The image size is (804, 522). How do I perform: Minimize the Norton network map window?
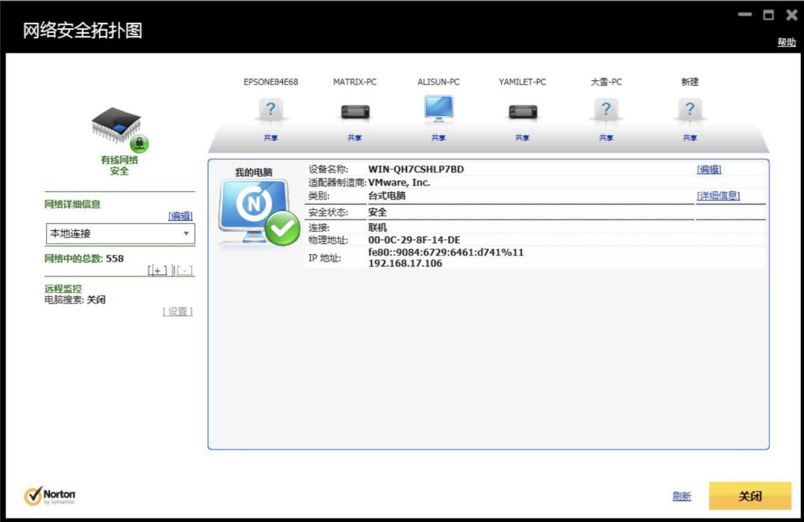point(745,14)
